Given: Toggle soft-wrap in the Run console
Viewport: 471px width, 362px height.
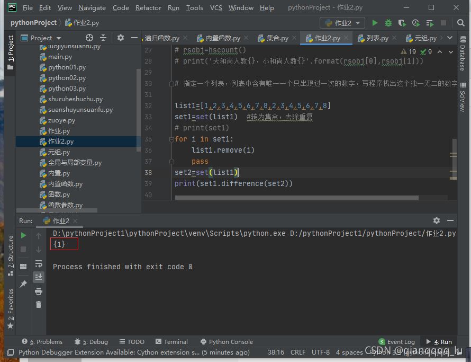Looking at the screenshot, I should point(39,263).
